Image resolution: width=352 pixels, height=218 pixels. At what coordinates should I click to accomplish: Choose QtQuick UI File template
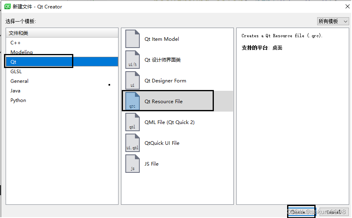pos(177,143)
